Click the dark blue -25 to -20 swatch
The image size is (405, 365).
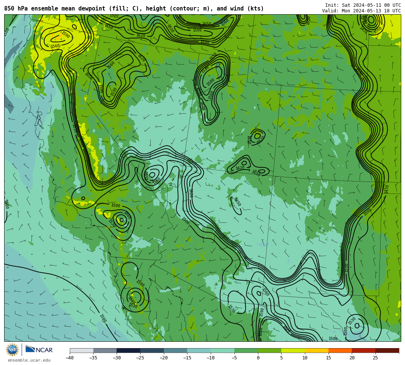tap(152, 350)
